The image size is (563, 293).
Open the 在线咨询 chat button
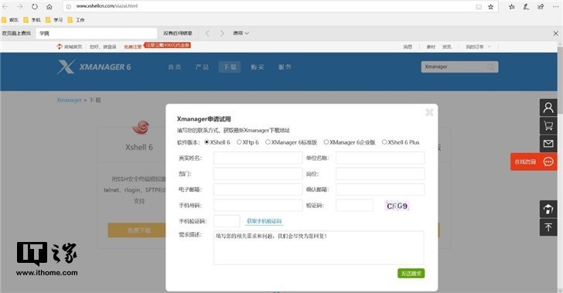point(534,162)
